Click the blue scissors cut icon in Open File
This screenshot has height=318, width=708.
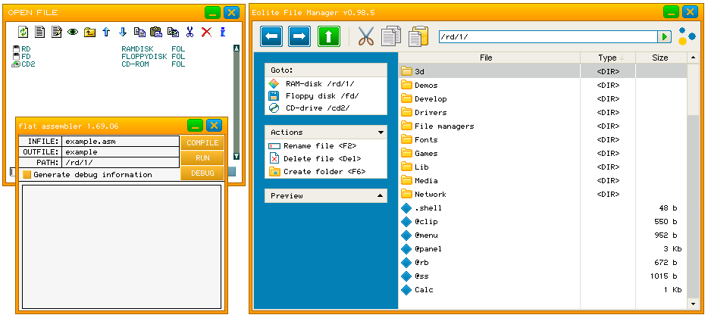pos(190,32)
